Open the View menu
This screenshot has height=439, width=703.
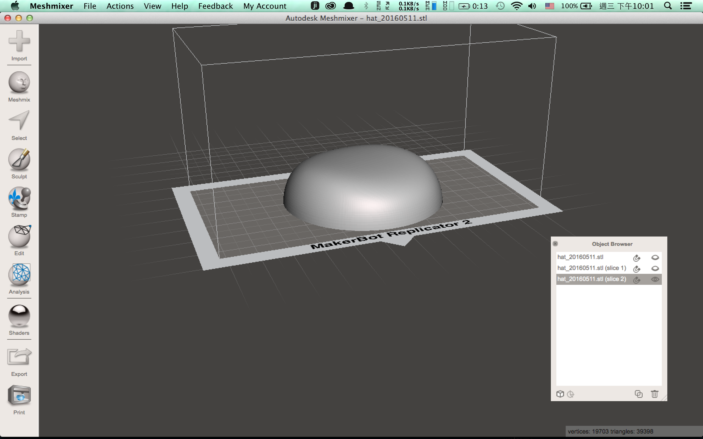point(152,6)
